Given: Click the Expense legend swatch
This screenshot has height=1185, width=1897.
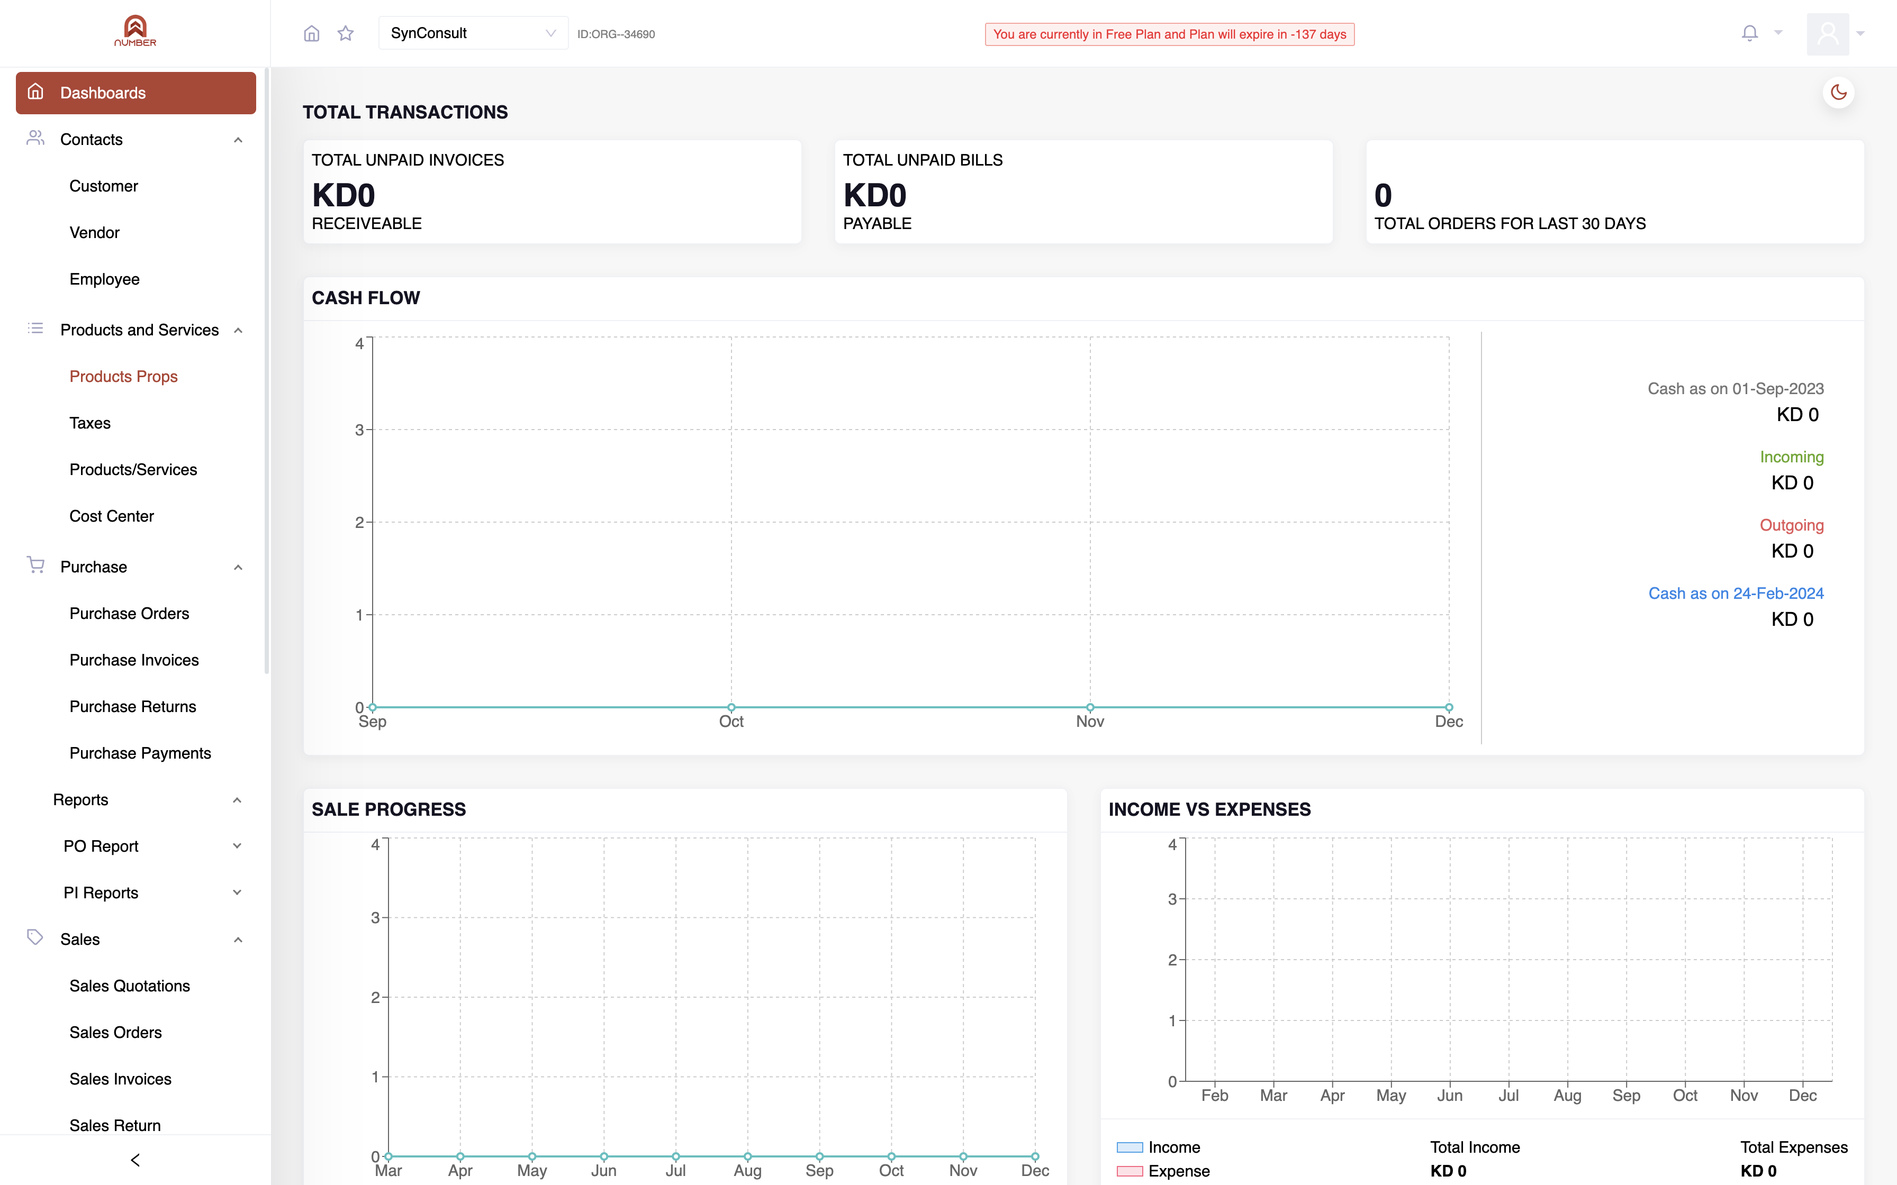Looking at the screenshot, I should coord(1130,1171).
